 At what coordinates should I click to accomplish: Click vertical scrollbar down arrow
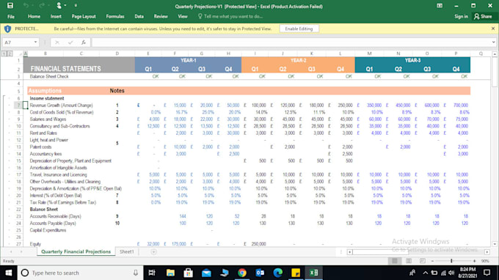[495, 244]
